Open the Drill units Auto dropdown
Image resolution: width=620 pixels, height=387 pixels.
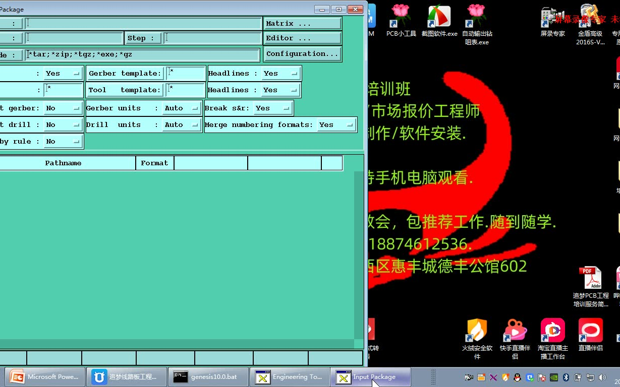(194, 124)
